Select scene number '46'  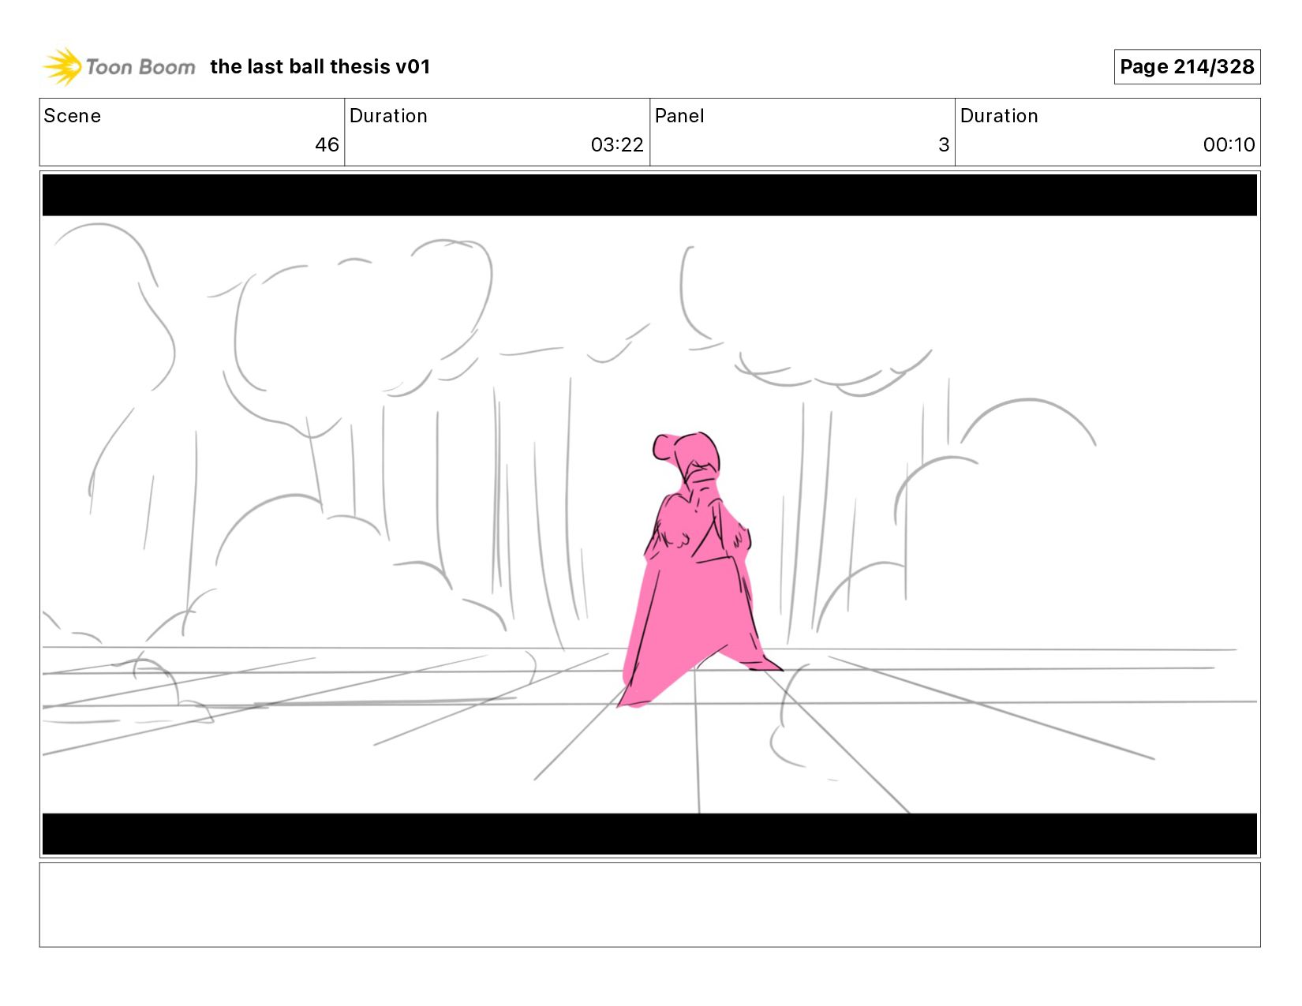point(327,145)
